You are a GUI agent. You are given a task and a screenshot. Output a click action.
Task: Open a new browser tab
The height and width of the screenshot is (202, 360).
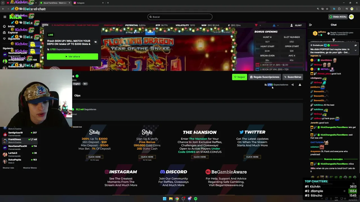[x=108, y=3]
